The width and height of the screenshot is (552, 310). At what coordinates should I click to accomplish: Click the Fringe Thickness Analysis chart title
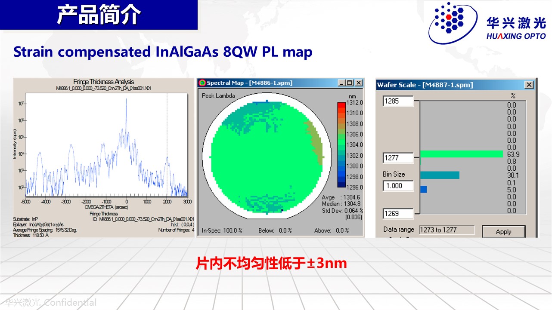click(x=103, y=82)
